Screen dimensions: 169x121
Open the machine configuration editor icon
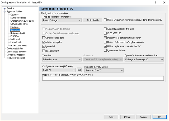click(x=79, y=70)
